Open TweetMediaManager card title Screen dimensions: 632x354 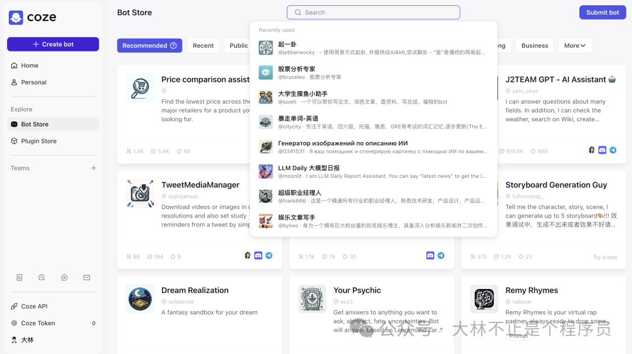pyautogui.click(x=200, y=185)
